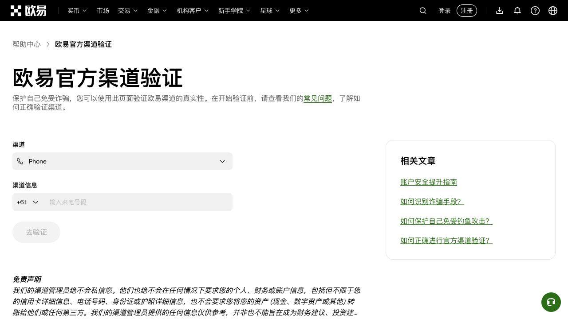
Task: Open 如何识别诈骗手段？ article
Action: tap(432, 202)
